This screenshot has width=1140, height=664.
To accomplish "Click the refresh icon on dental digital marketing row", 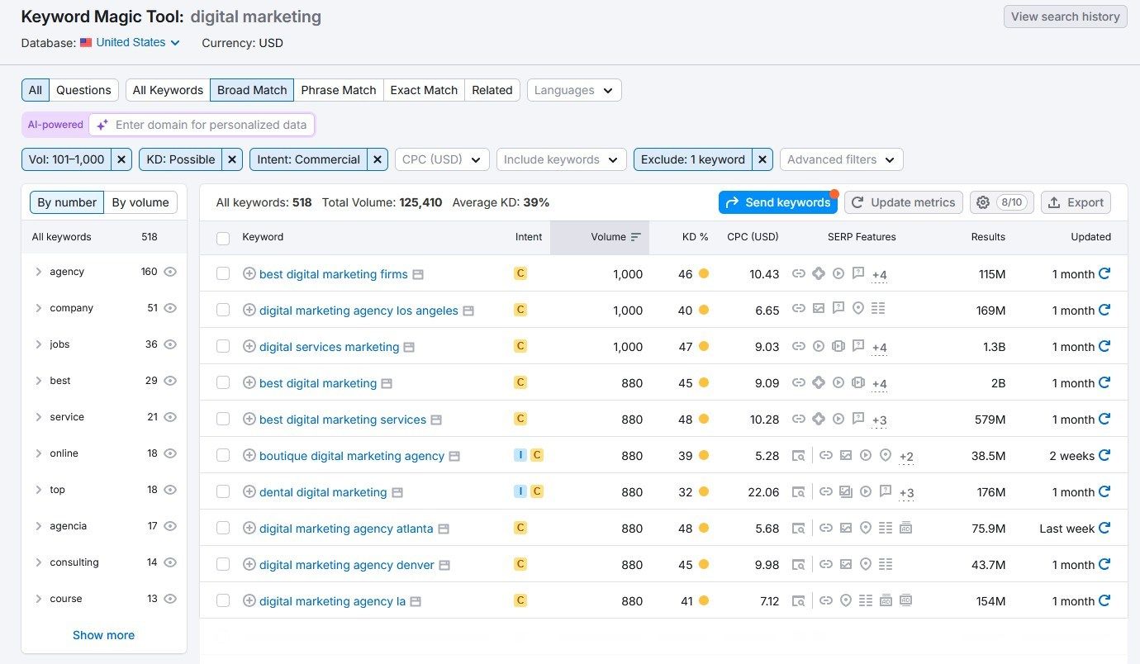I will click(x=1104, y=491).
